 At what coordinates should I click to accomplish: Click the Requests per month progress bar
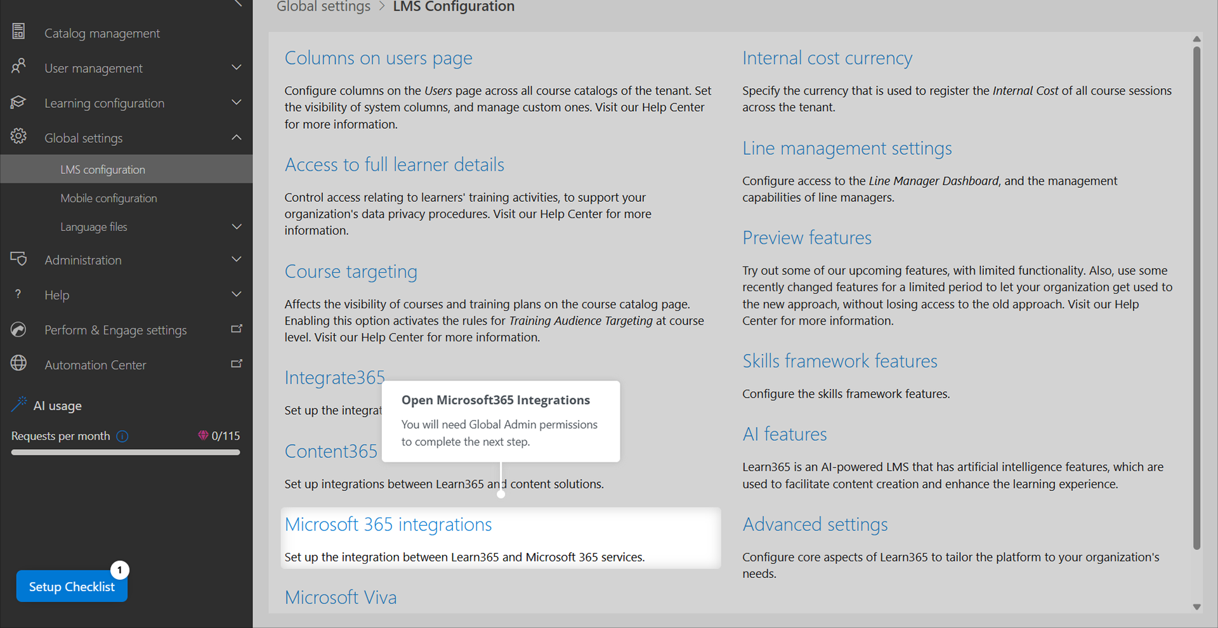coord(126,452)
